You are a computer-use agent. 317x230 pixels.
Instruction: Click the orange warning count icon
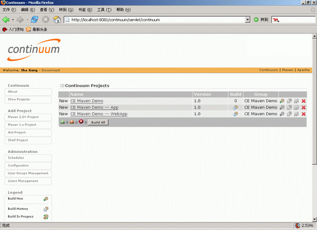(72, 122)
